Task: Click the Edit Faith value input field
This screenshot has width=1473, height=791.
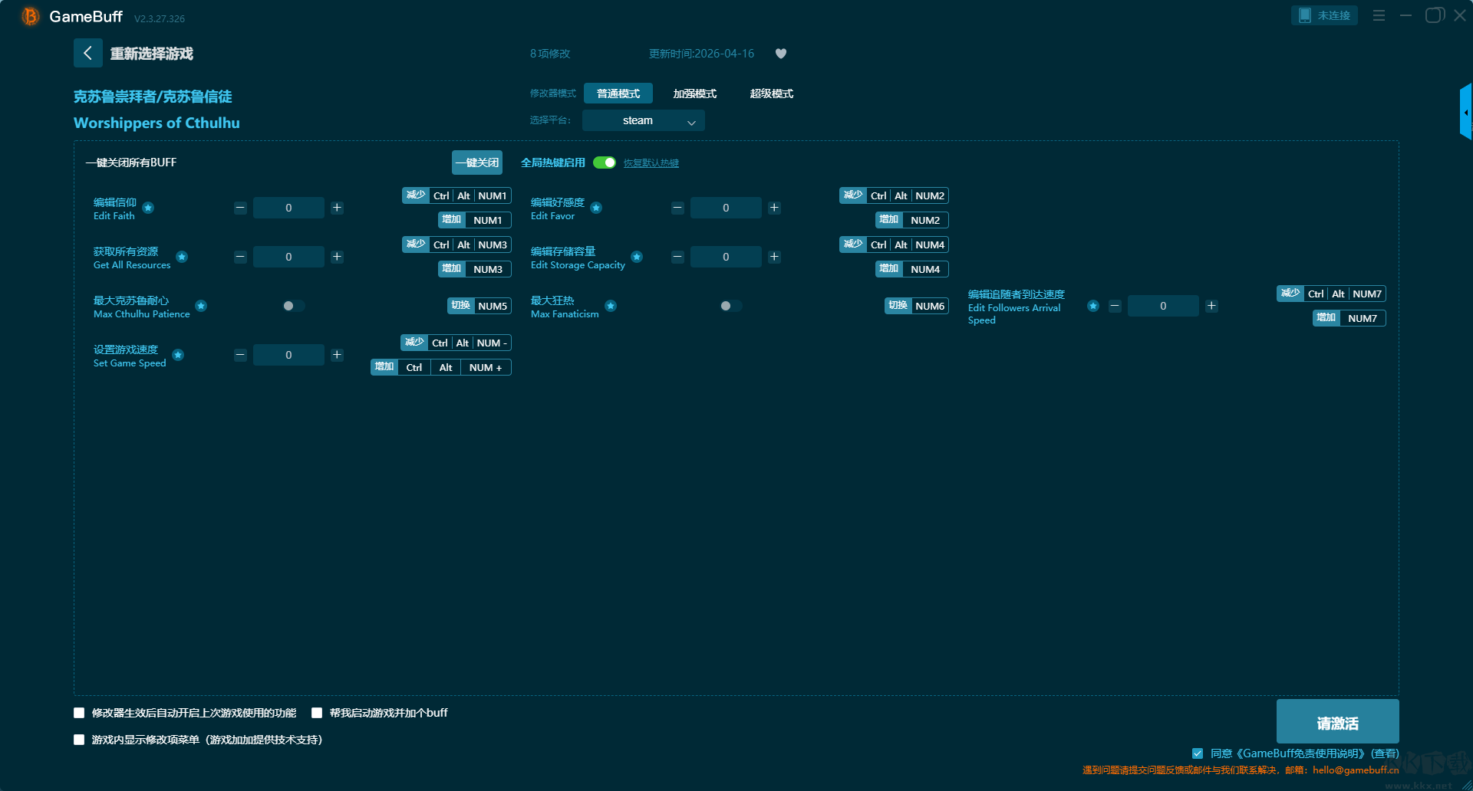Action: [288, 208]
